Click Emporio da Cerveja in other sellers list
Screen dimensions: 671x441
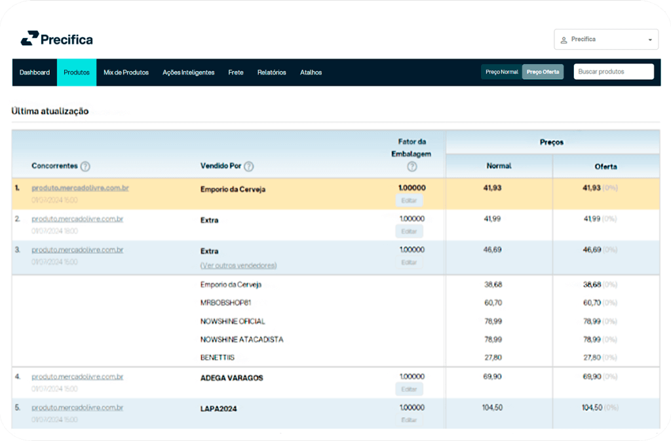click(231, 285)
